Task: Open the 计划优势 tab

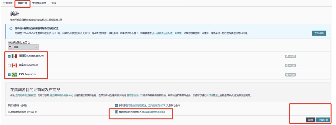Action: click(x=8, y=3)
